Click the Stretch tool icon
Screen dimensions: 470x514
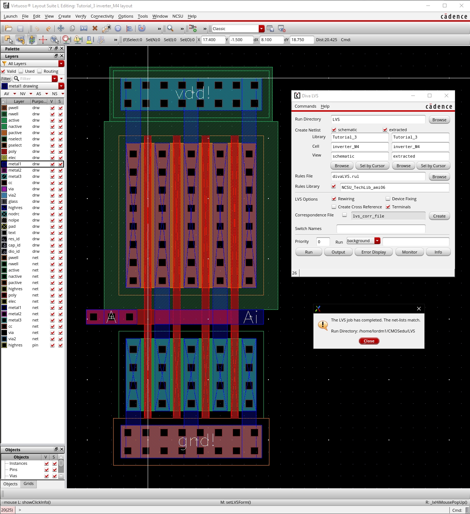point(84,29)
